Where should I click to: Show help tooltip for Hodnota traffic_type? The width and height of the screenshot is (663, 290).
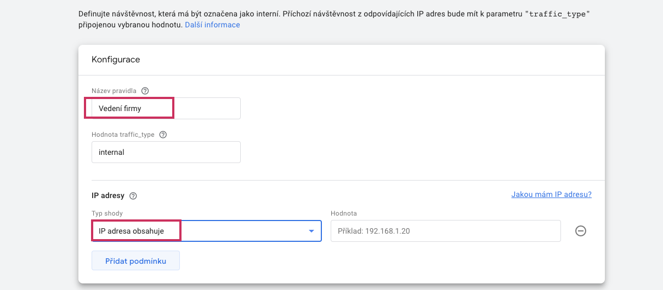(163, 135)
